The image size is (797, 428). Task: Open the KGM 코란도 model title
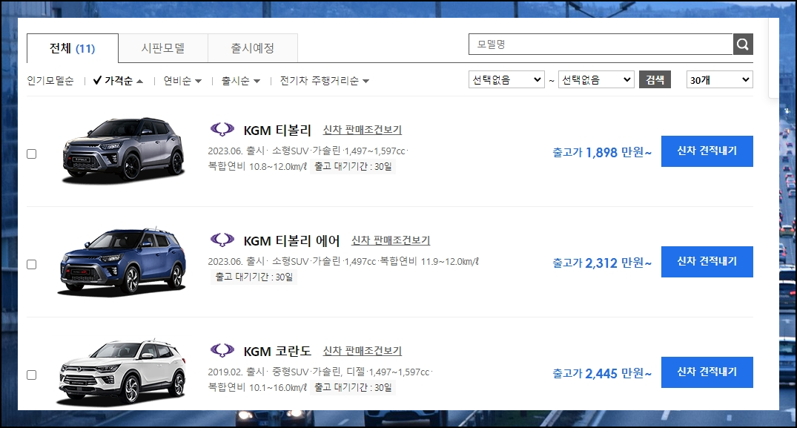tap(277, 352)
